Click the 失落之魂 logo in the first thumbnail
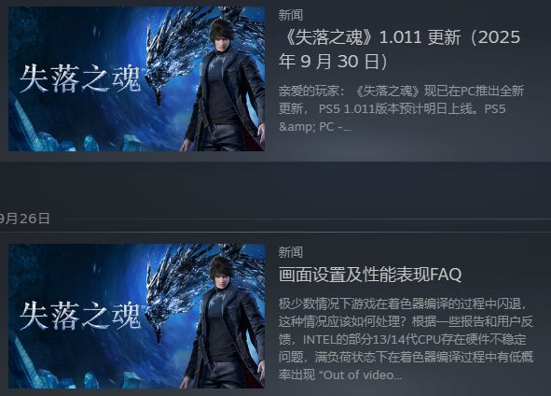This screenshot has height=396, width=551. 80,78
